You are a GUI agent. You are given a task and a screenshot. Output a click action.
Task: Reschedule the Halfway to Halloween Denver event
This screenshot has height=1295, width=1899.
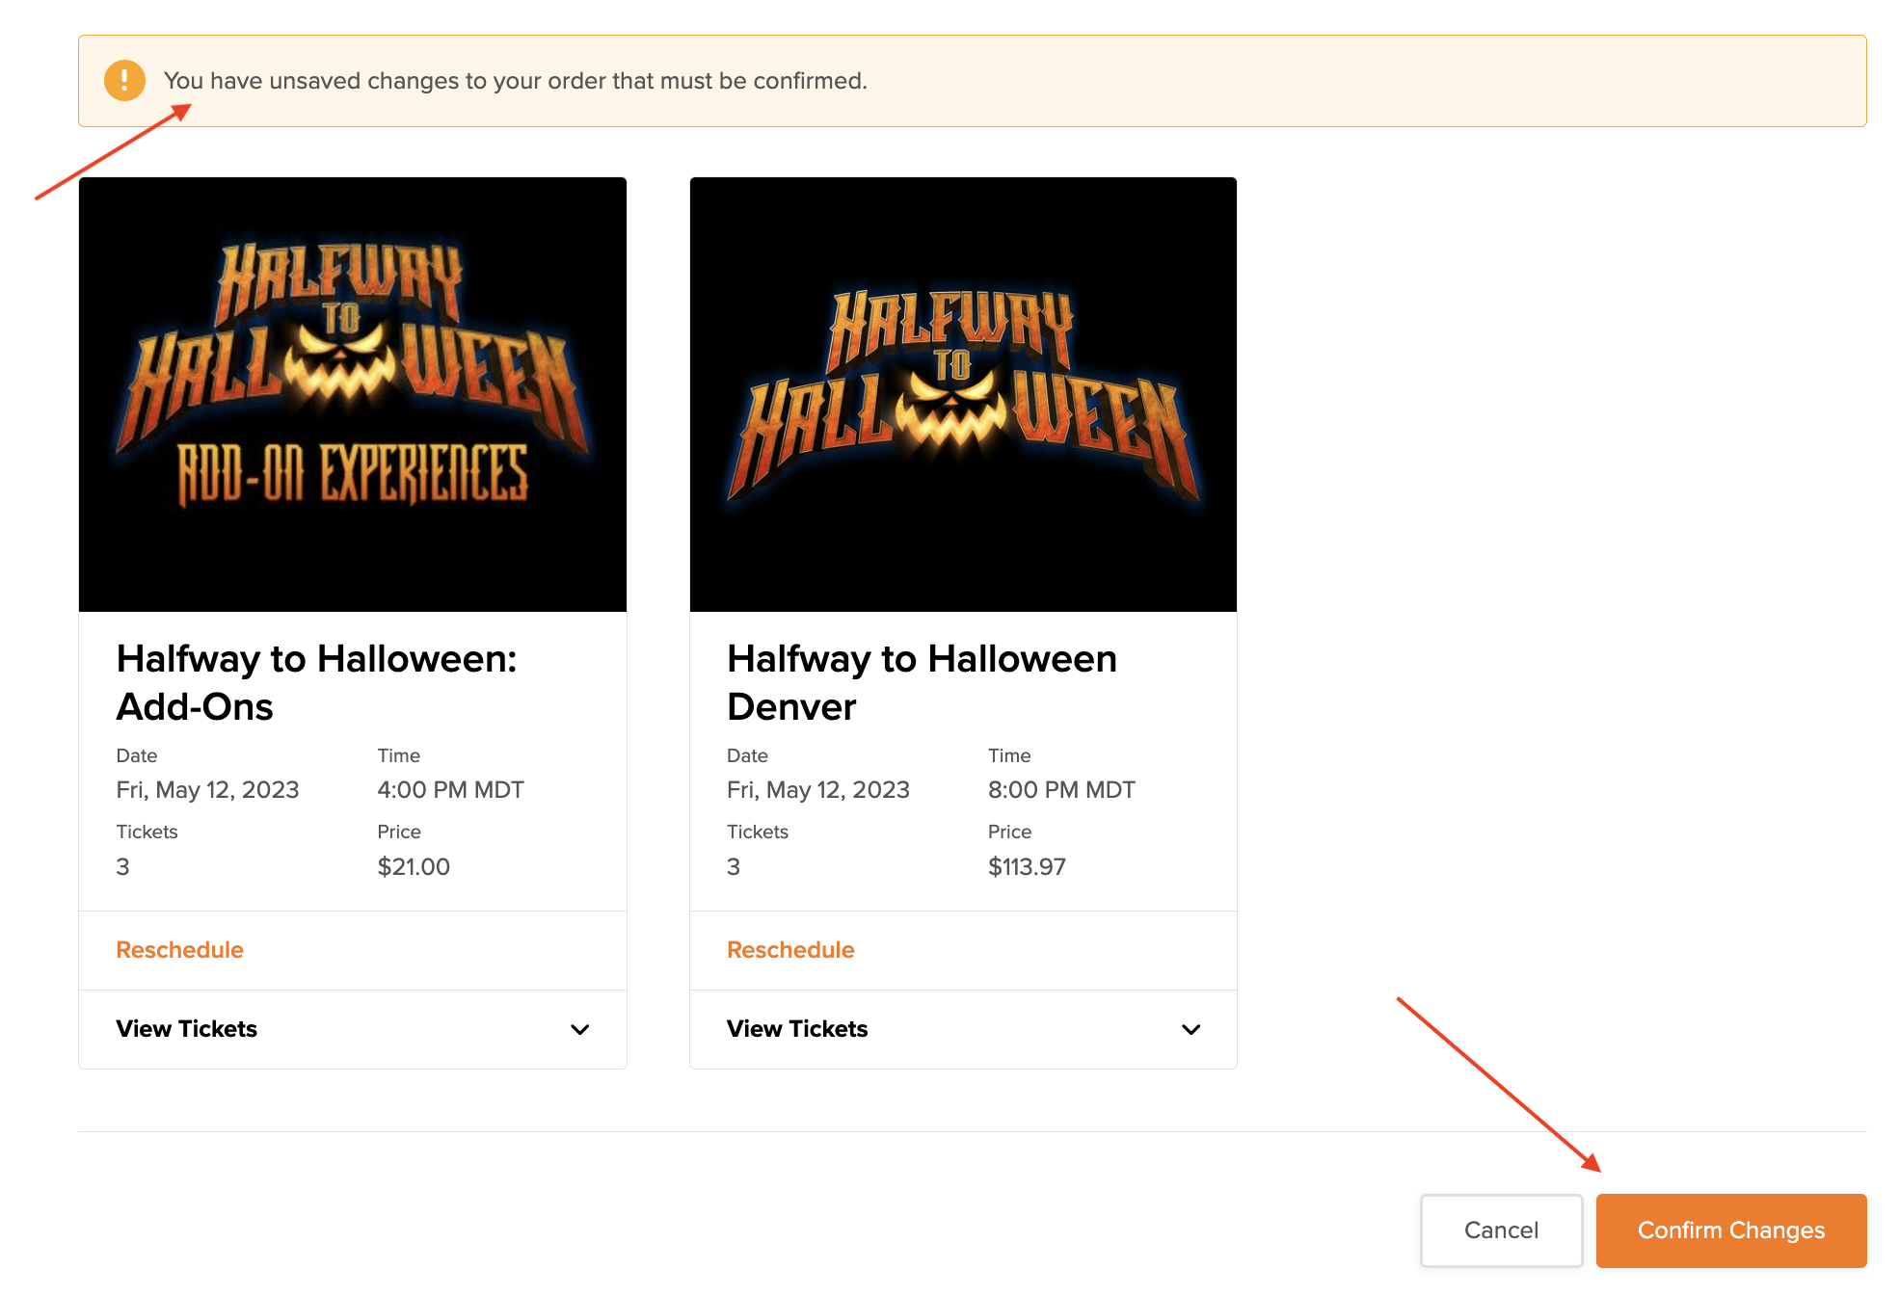click(790, 950)
